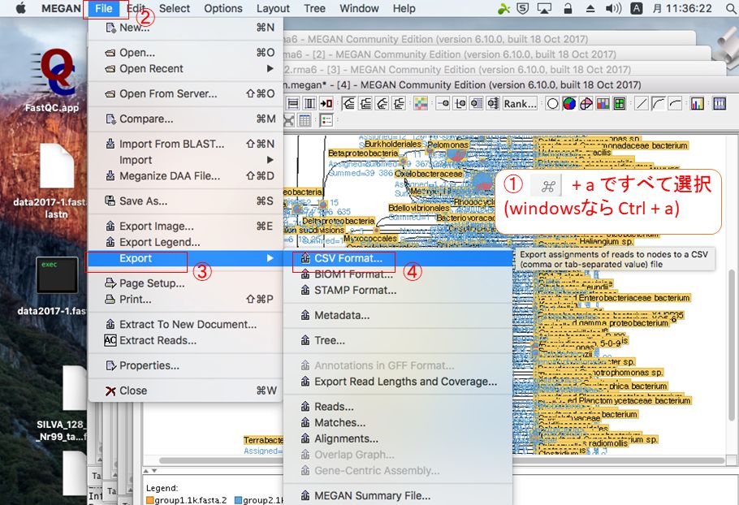
Task: Choose the plain circle node style icon
Action: [x=552, y=103]
